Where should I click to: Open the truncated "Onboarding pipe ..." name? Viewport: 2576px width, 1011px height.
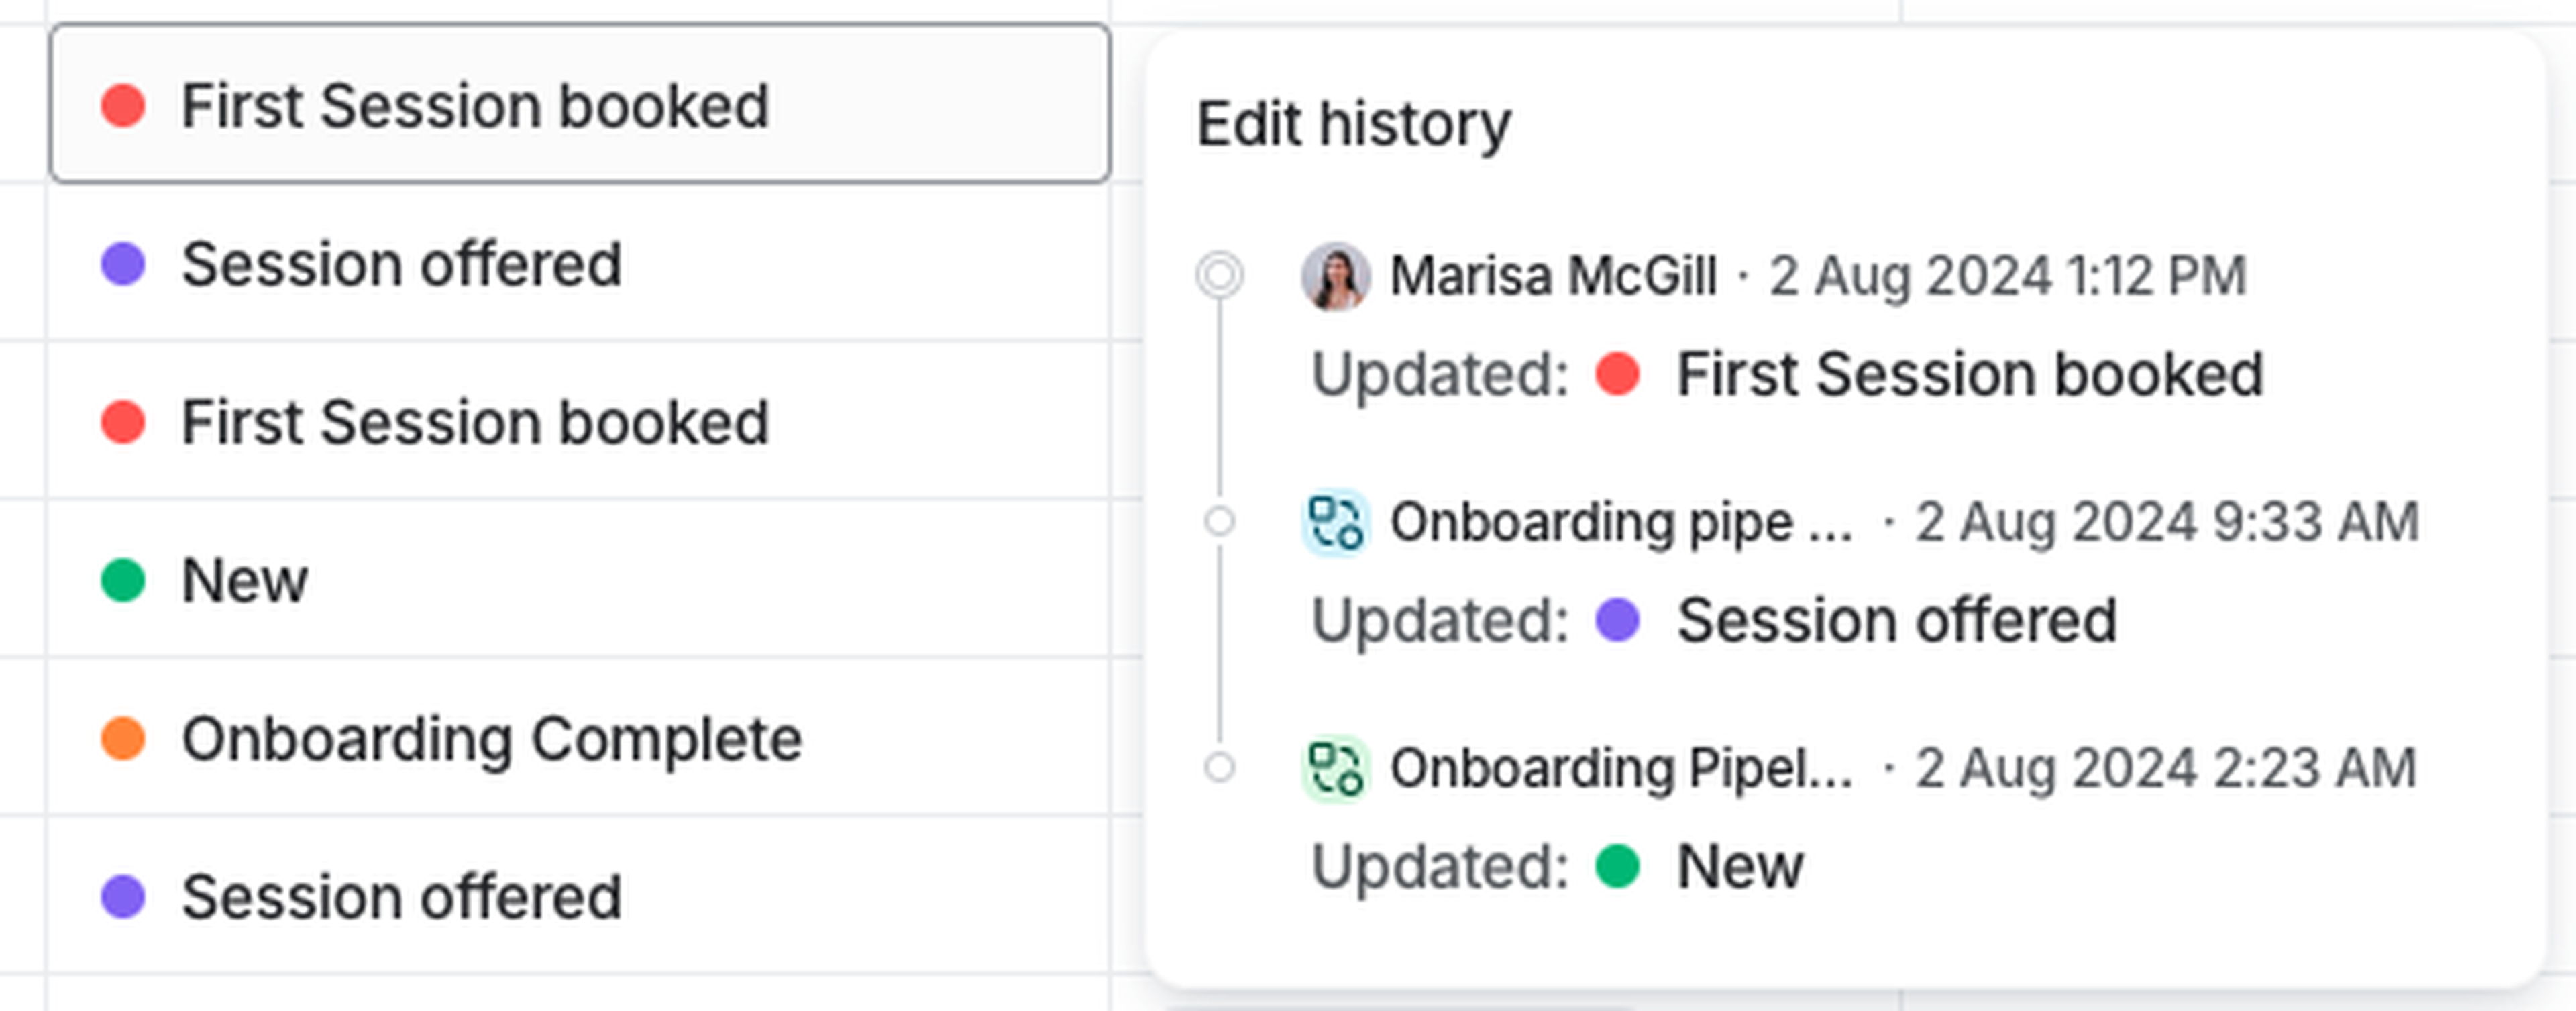(x=1621, y=522)
